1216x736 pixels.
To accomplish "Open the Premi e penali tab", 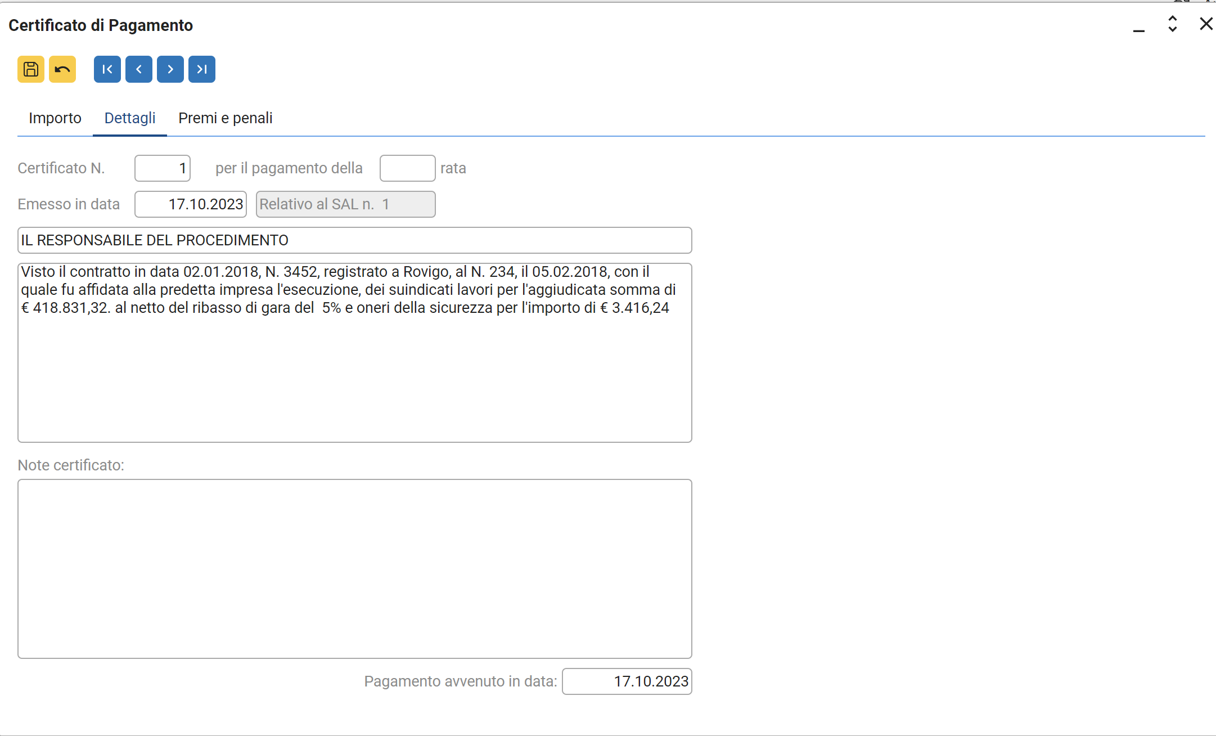I will point(225,118).
